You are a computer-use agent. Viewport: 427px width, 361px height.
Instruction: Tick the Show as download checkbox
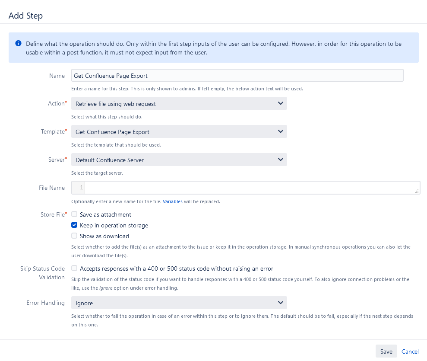click(x=75, y=236)
